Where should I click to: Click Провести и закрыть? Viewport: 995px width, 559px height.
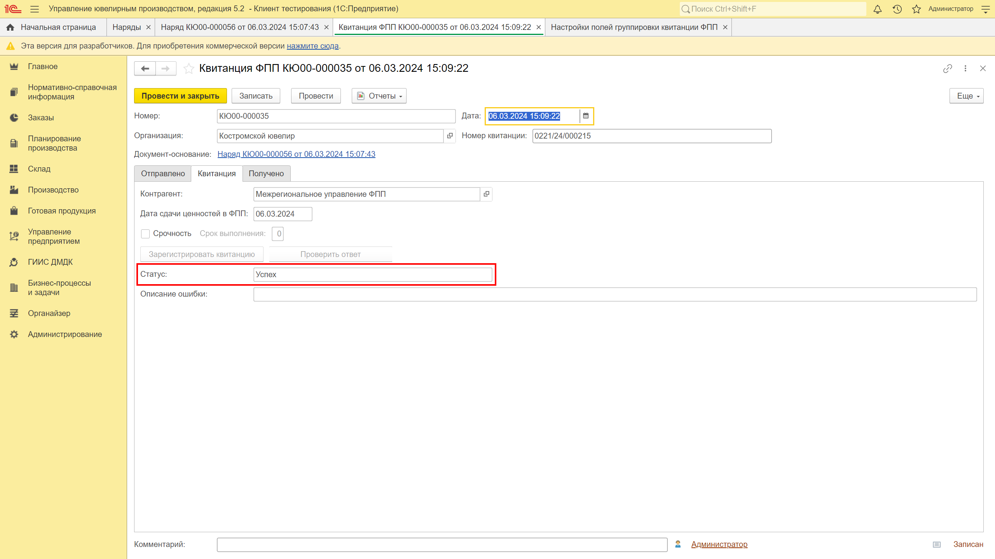click(180, 96)
